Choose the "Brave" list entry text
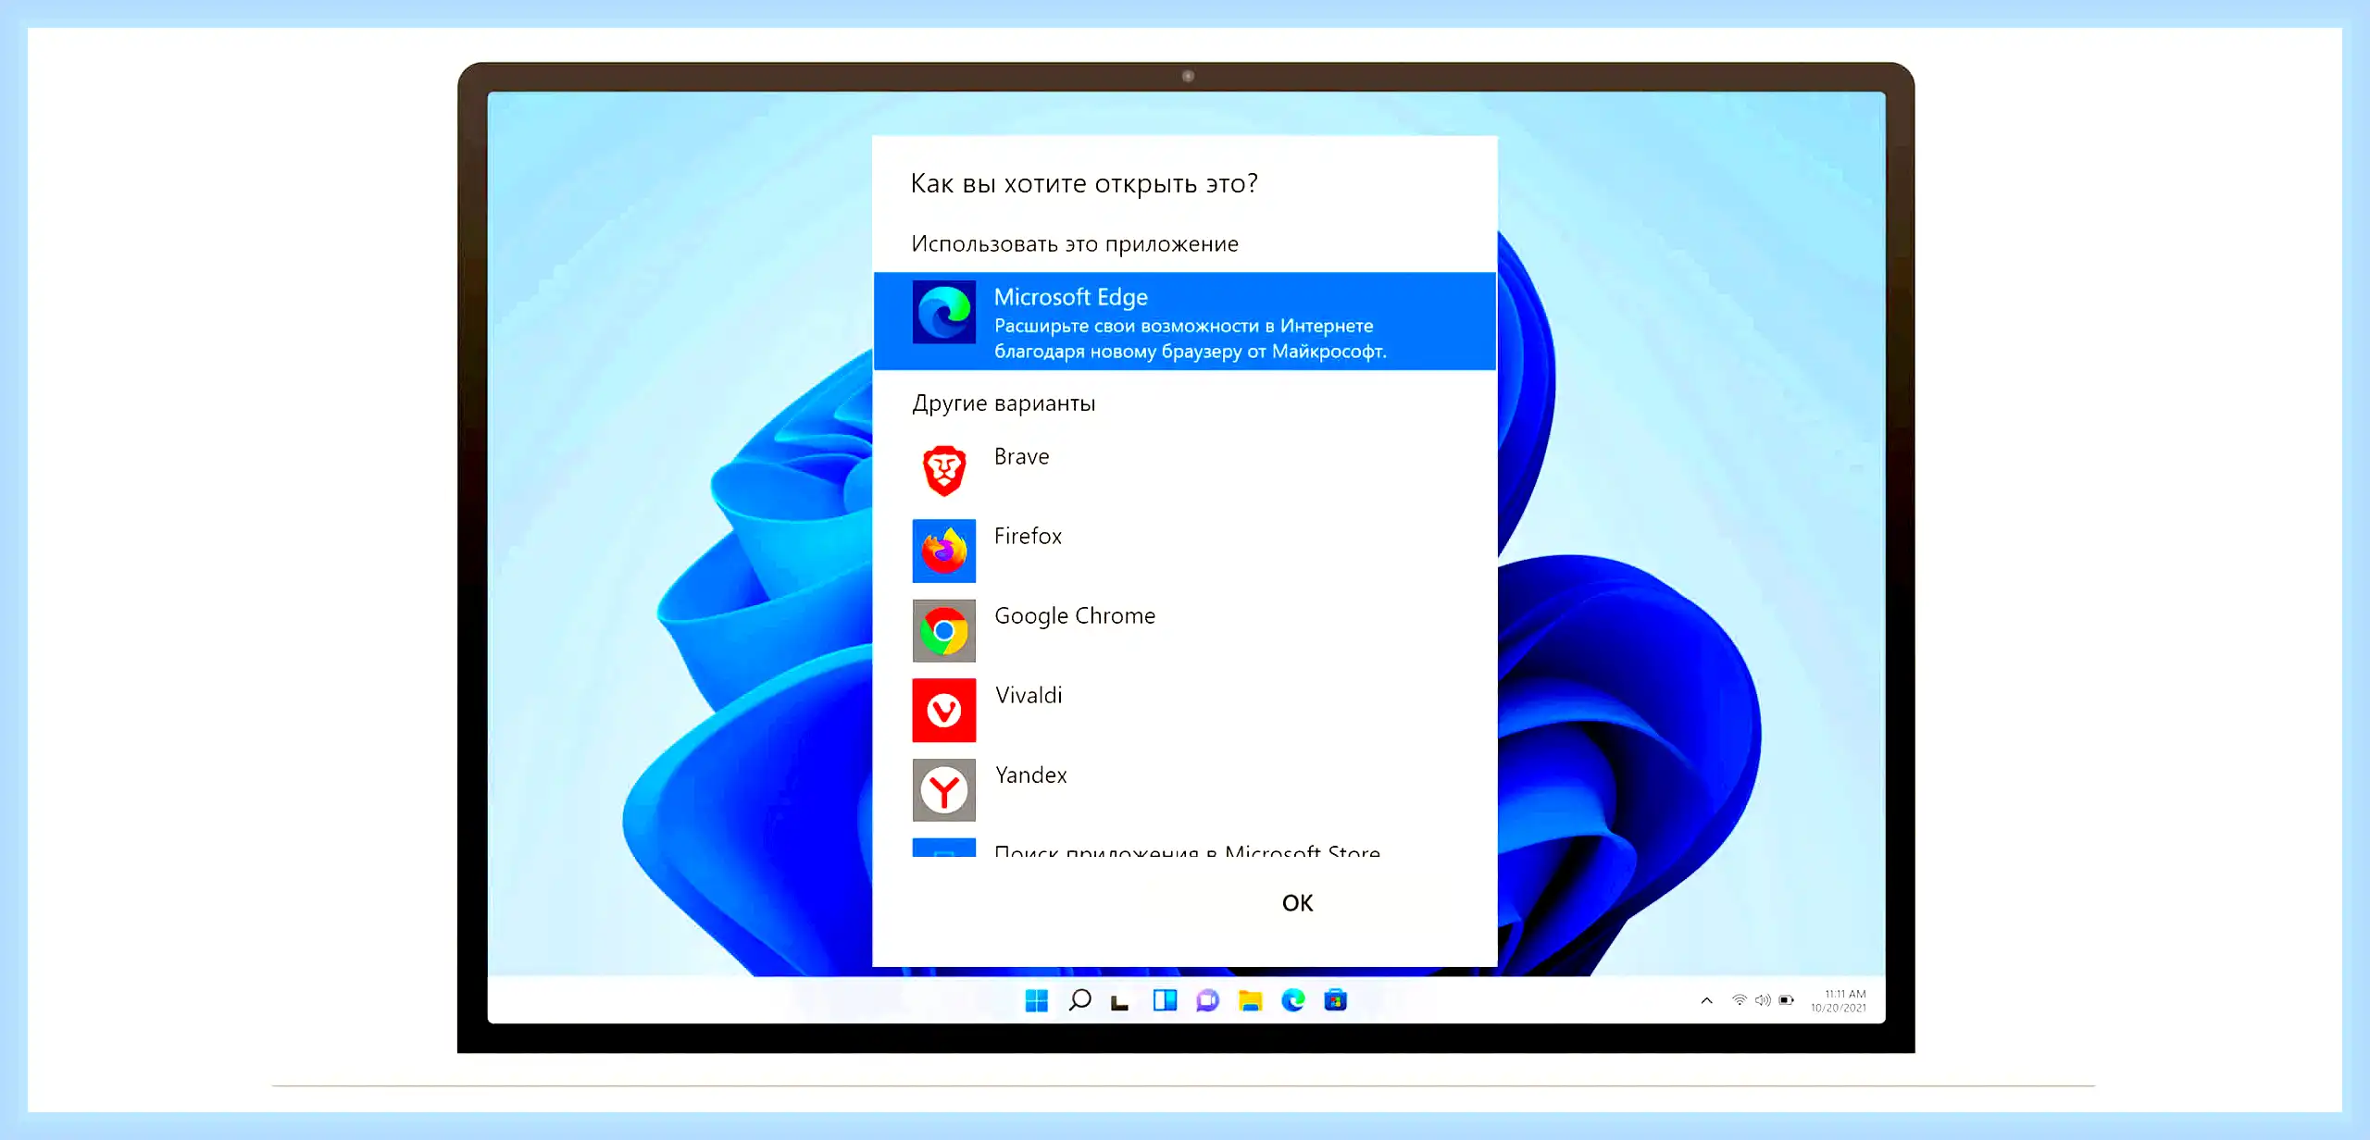The width and height of the screenshot is (2370, 1140). (x=1021, y=456)
